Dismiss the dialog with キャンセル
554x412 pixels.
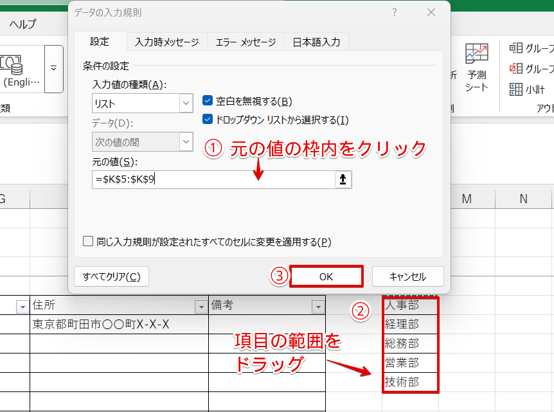[407, 276]
